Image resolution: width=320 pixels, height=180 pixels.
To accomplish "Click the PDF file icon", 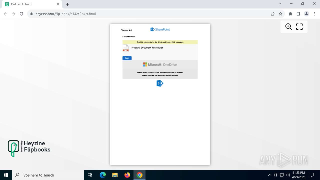I will [x=125, y=48].
